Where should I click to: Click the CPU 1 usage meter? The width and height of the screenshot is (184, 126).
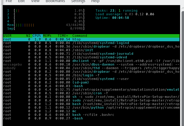[45, 10]
